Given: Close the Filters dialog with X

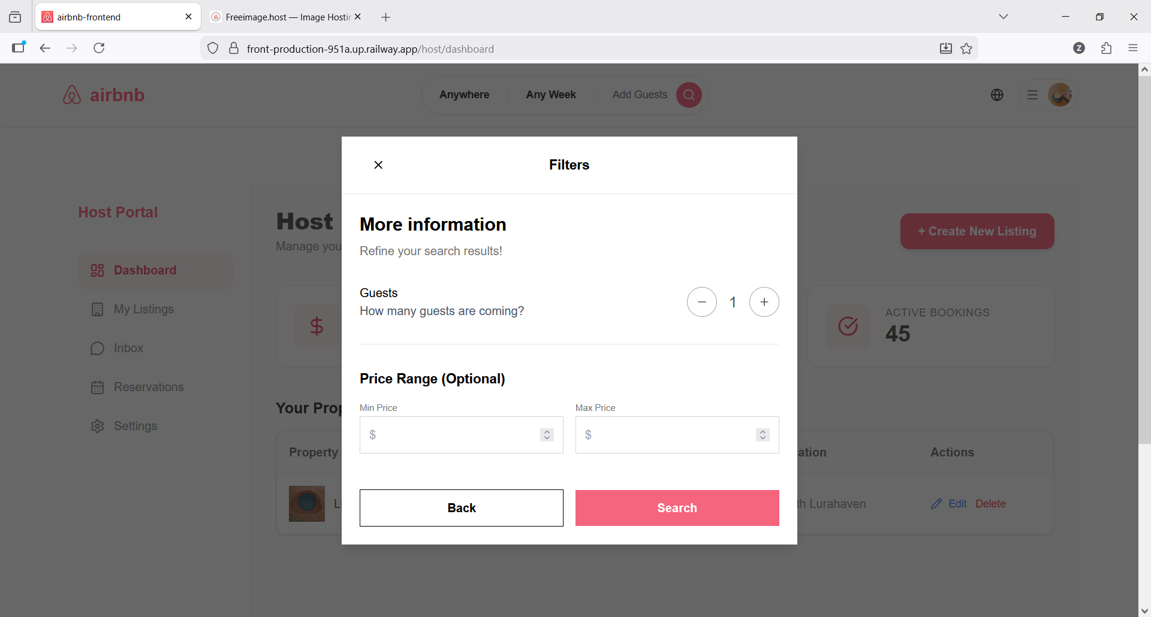Looking at the screenshot, I should pyautogui.click(x=378, y=165).
